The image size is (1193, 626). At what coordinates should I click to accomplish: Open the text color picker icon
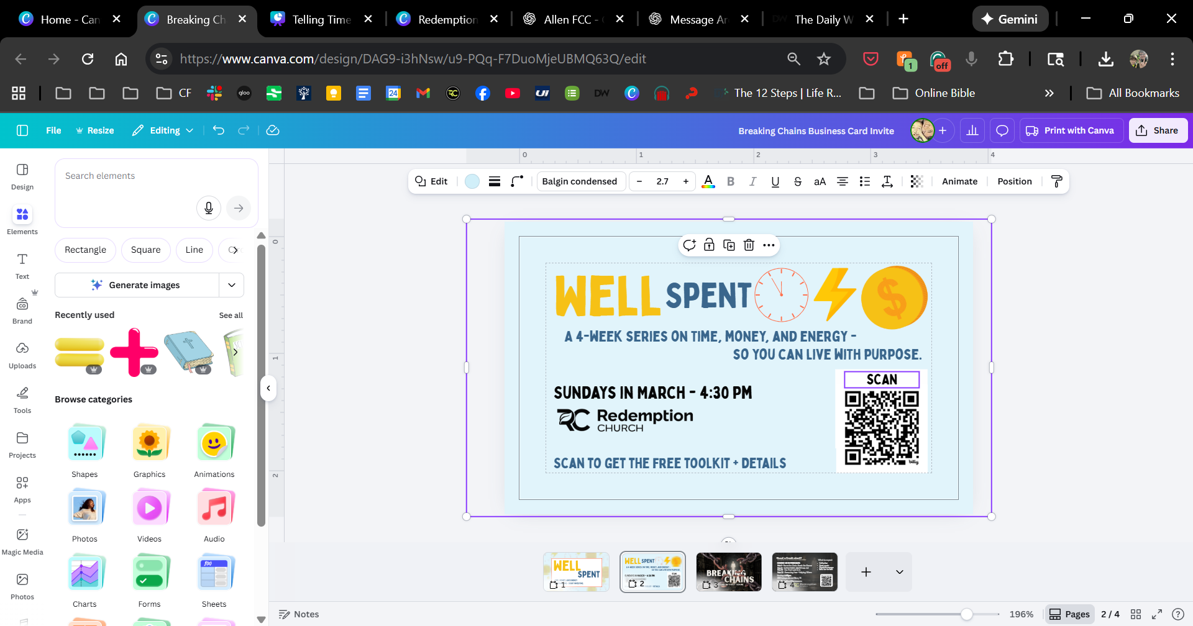coord(708,181)
